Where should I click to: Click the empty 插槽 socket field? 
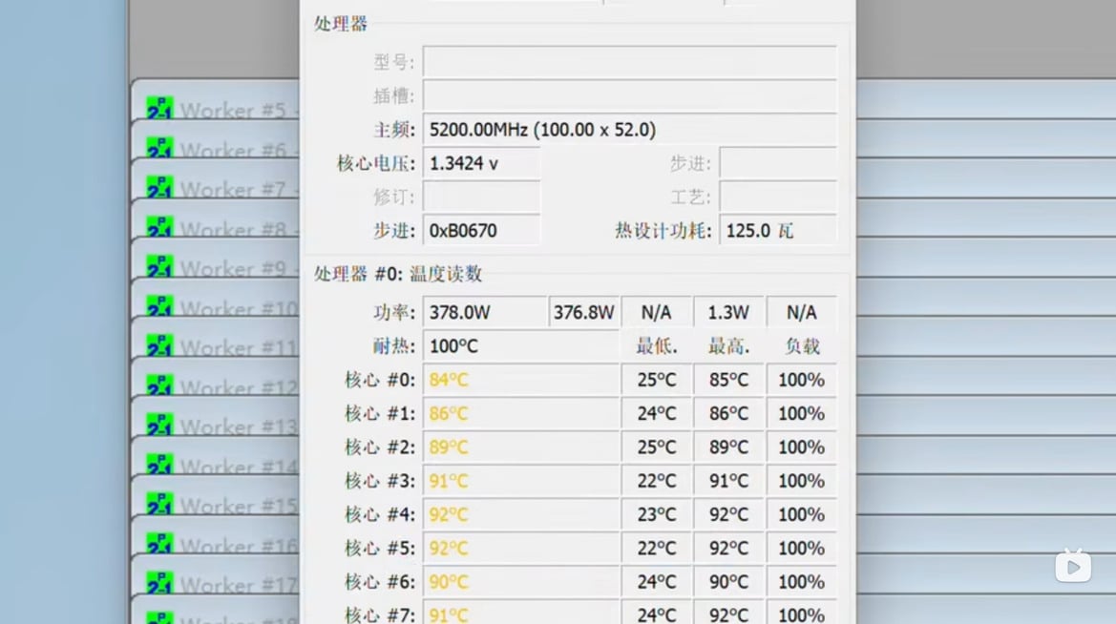coord(630,95)
